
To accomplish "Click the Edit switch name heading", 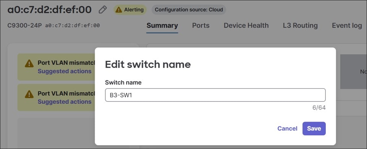I will point(148,64).
